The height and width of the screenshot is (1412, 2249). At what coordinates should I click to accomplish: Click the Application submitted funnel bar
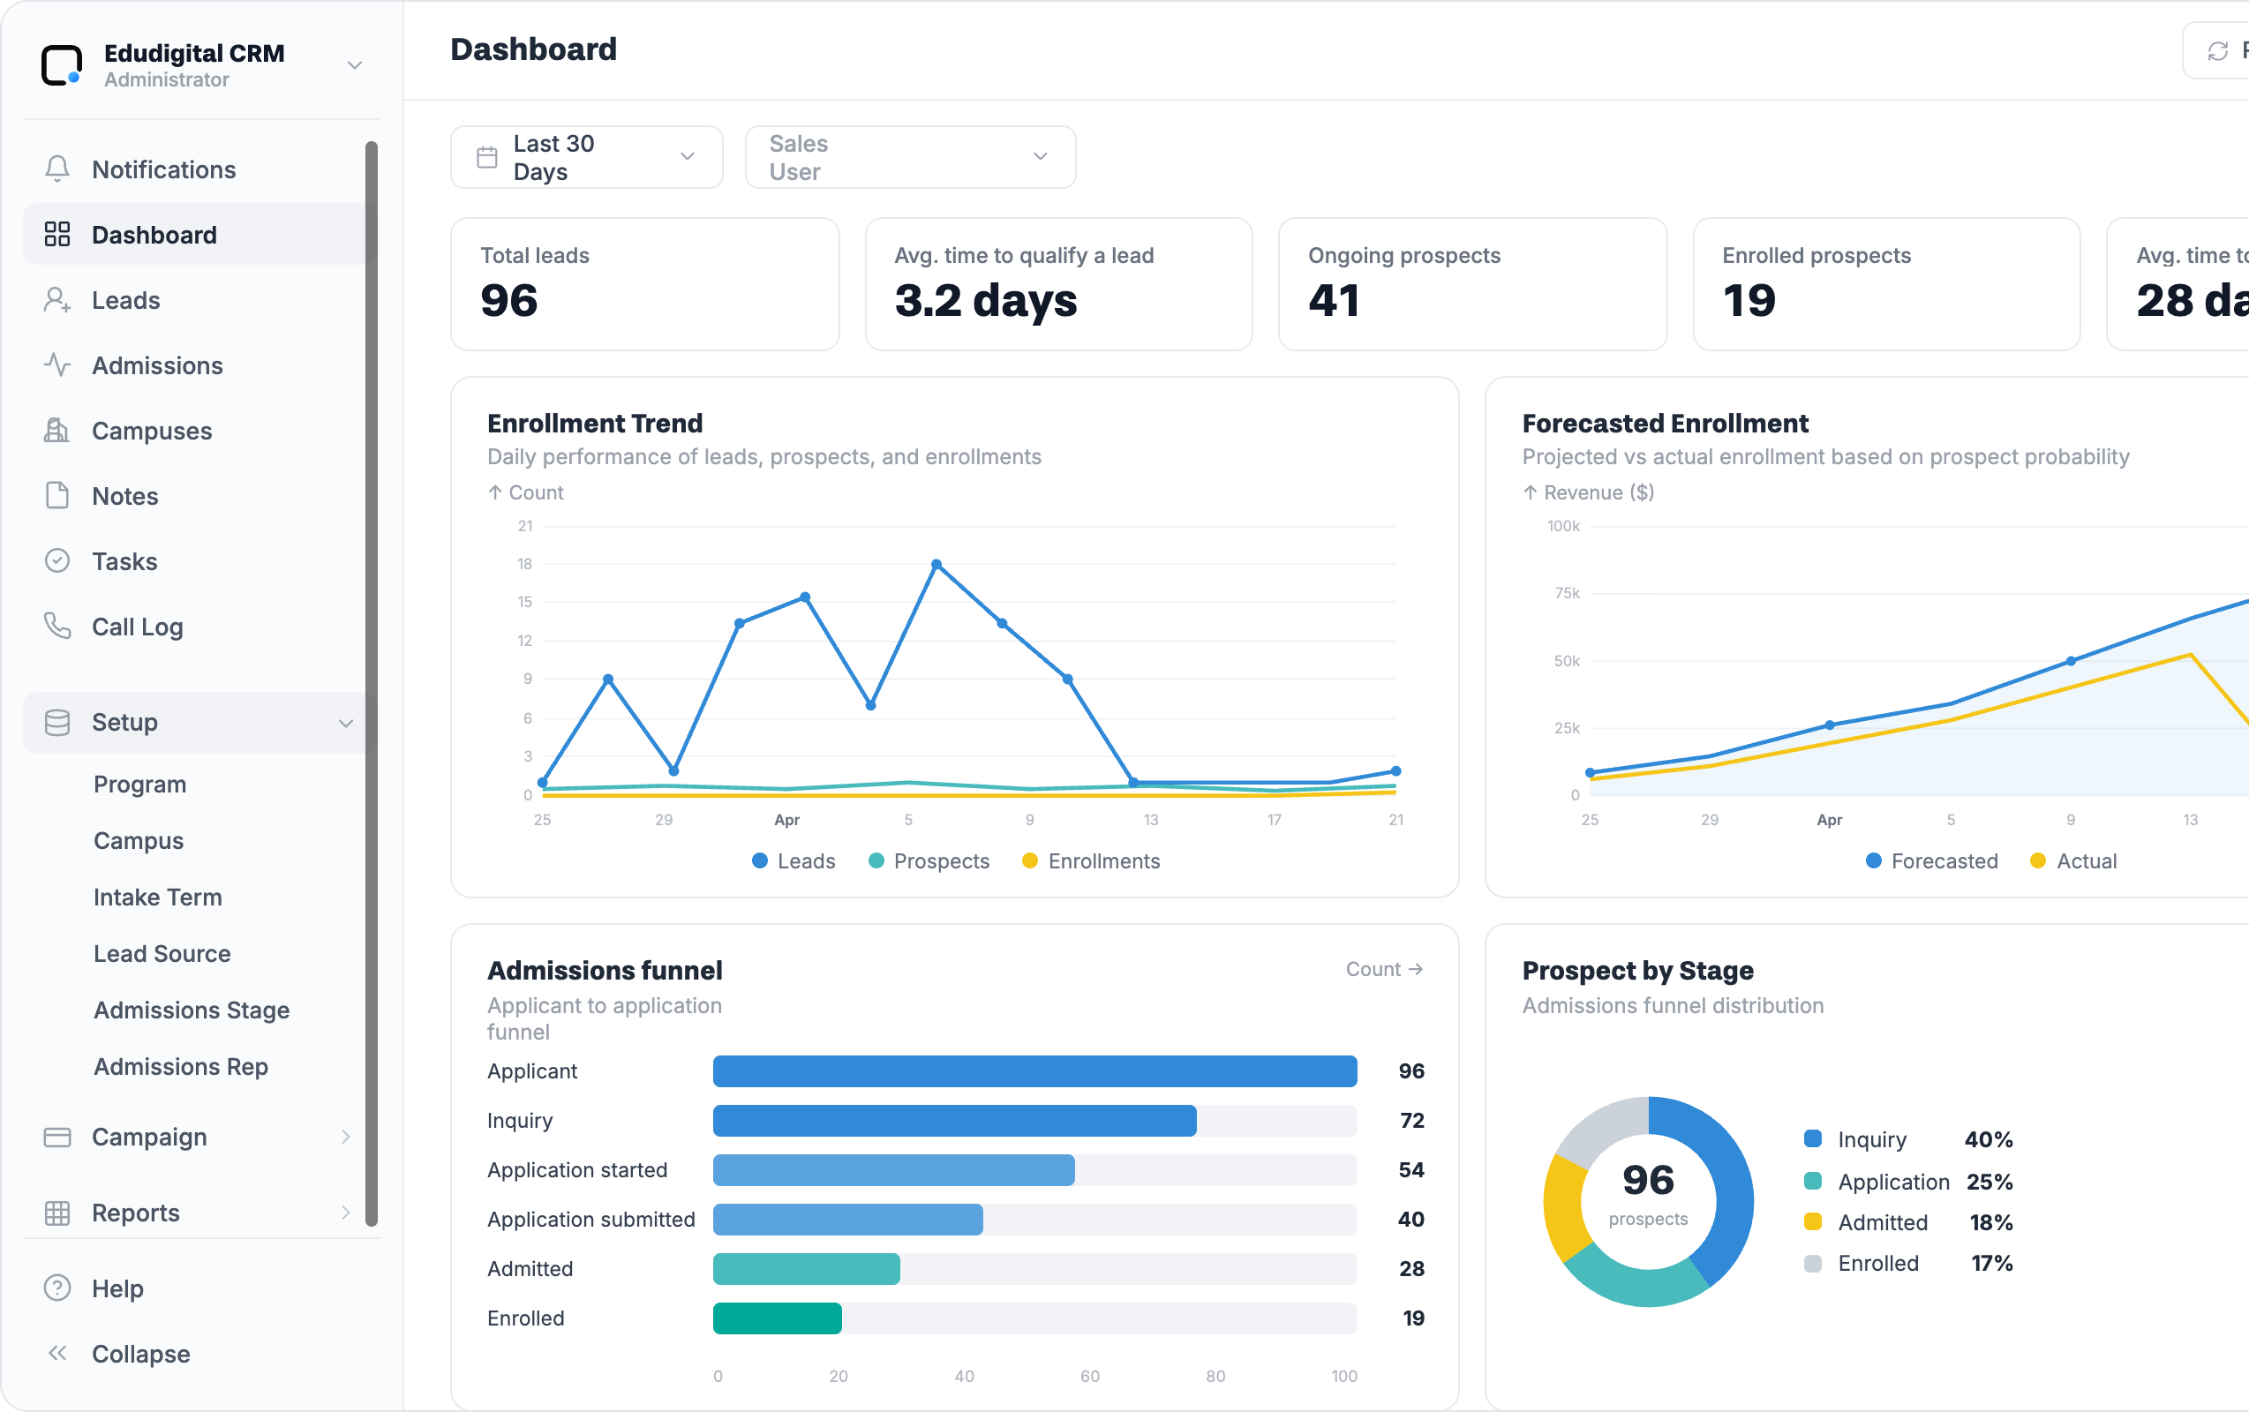(848, 1220)
